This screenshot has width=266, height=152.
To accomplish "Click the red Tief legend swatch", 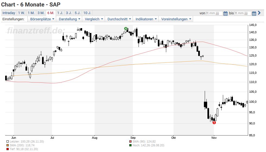I will 8,149.
